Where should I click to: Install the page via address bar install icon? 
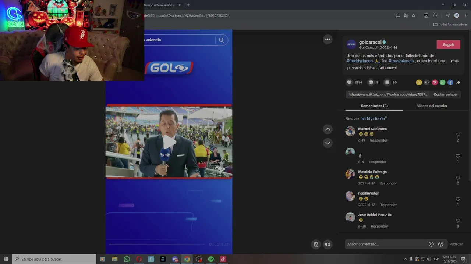click(398, 15)
